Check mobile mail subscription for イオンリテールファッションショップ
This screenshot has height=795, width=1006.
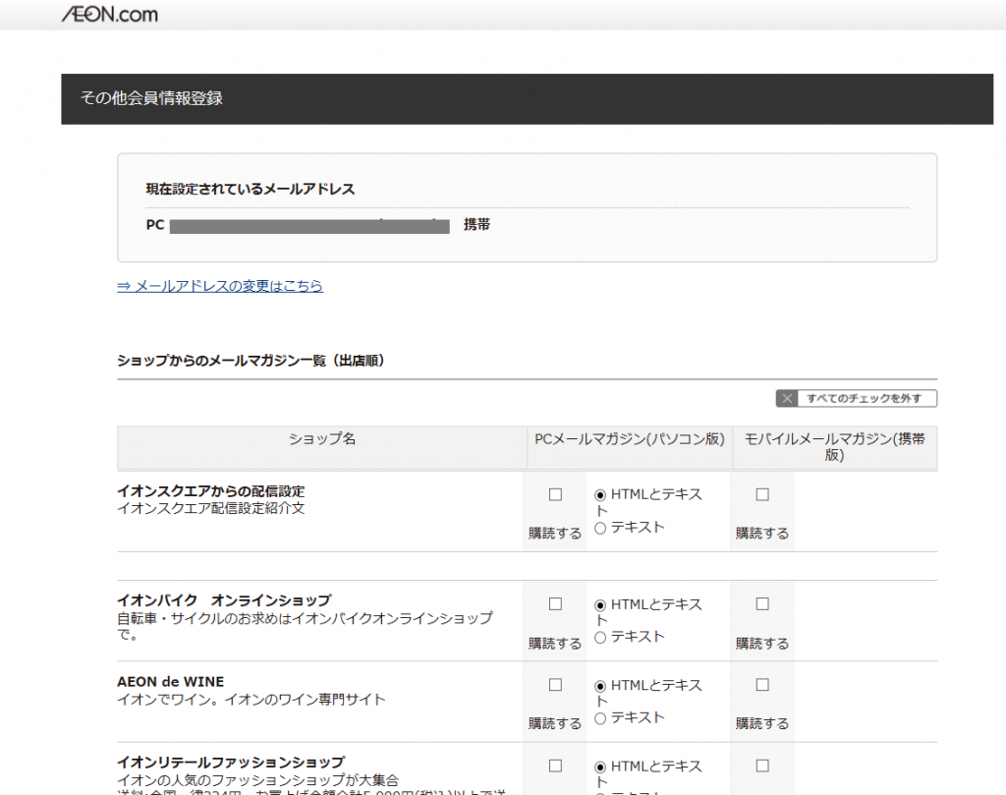pos(762,766)
